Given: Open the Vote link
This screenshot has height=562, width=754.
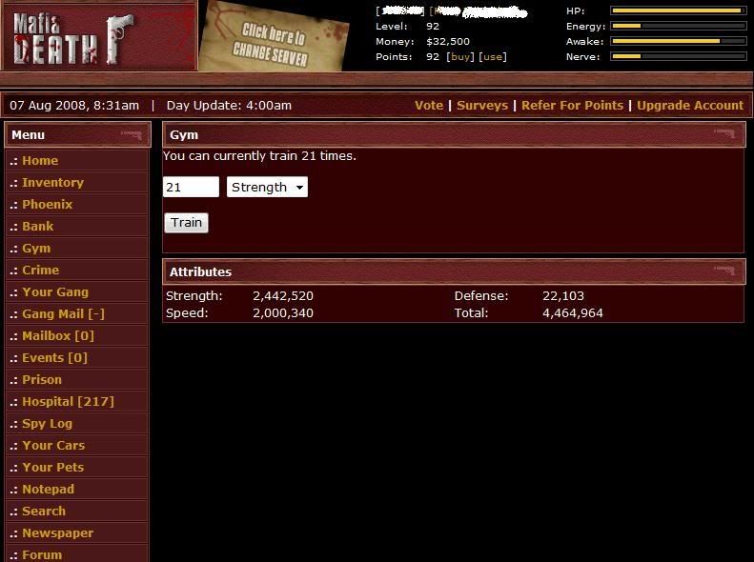Looking at the screenshot, I should click(x=429, y=106).
